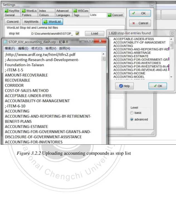Click COST-OF-SALES-METHOD line in Notepad
Image resolution: width=176 pixels, height=197 pixels.
coord(27,91)
